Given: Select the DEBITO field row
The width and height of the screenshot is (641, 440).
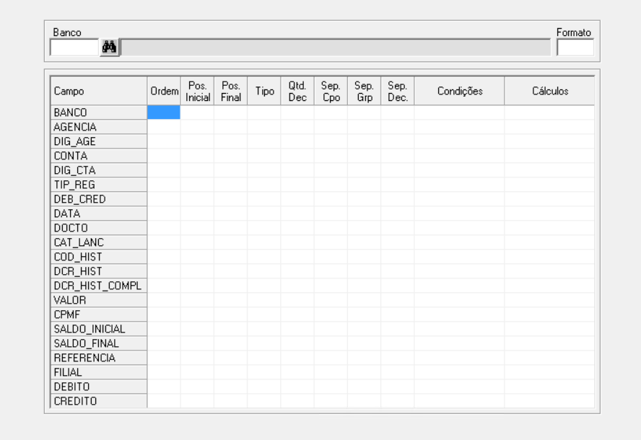Looking at the screenshot, I should [98, 387].
